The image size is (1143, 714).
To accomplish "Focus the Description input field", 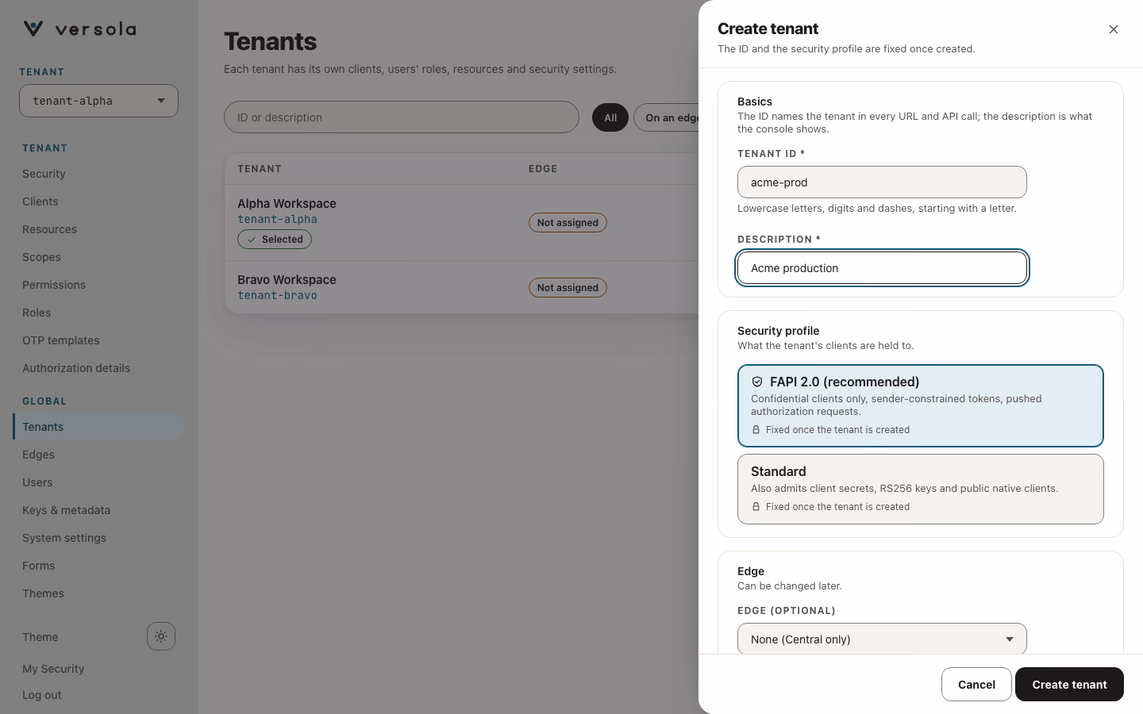I will click(x=882, y=268).
